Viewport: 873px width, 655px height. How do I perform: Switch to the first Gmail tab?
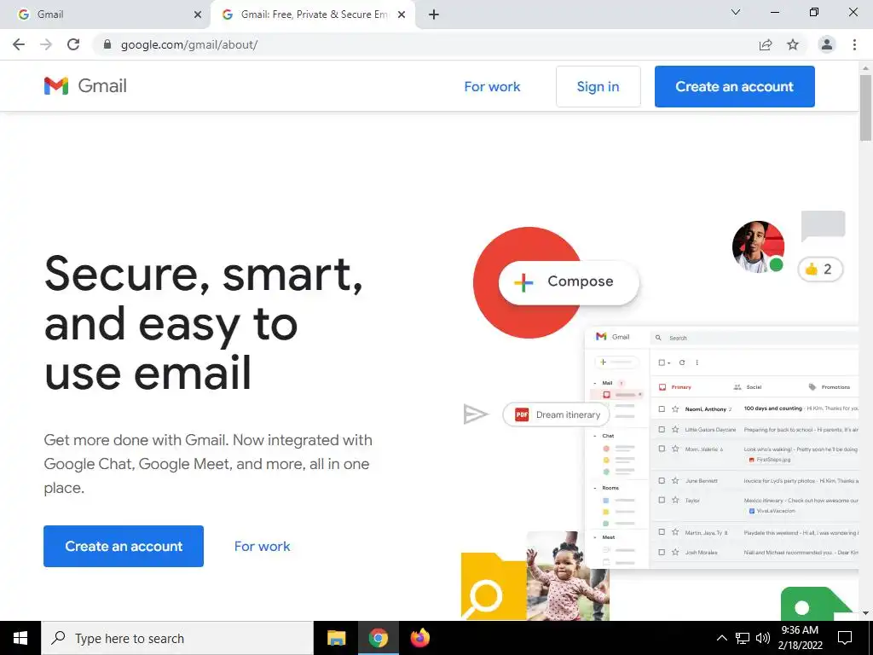pyautogui.click(x=105, y=14)
